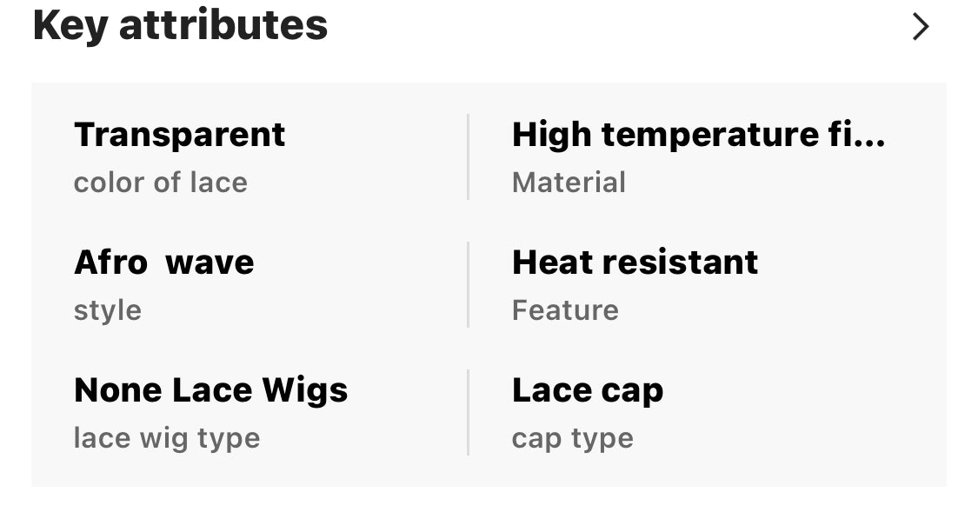Open the truncated High temperature material value

click(x=698, y=135)
